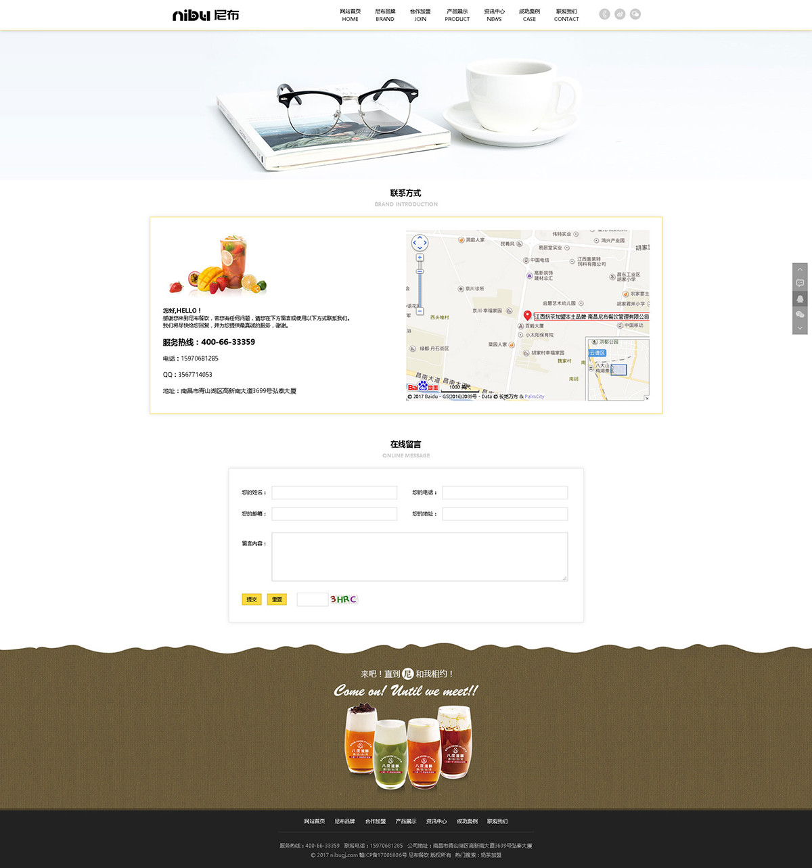
Task: Click the 中国电信 map marker
Action: pos(526,260)
